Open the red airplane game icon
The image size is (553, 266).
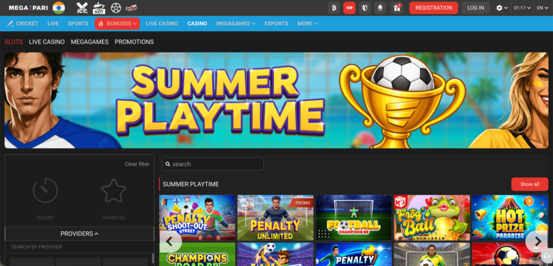click(x=131, y=8)
